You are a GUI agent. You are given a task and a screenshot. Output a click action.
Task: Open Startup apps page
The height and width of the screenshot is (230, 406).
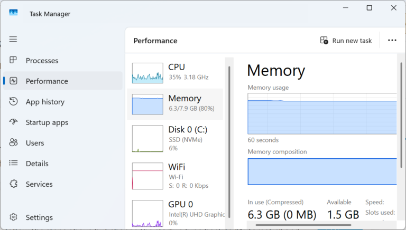63,122
